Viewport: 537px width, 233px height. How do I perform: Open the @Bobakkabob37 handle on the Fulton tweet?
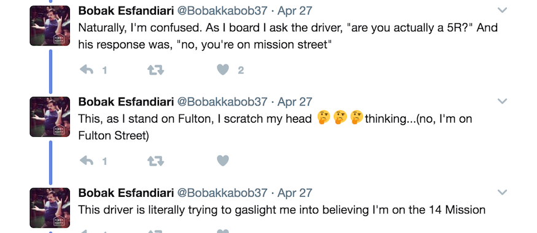tap(222, 102)
